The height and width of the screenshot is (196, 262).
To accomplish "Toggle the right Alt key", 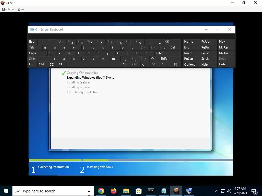I will point(126,65).
